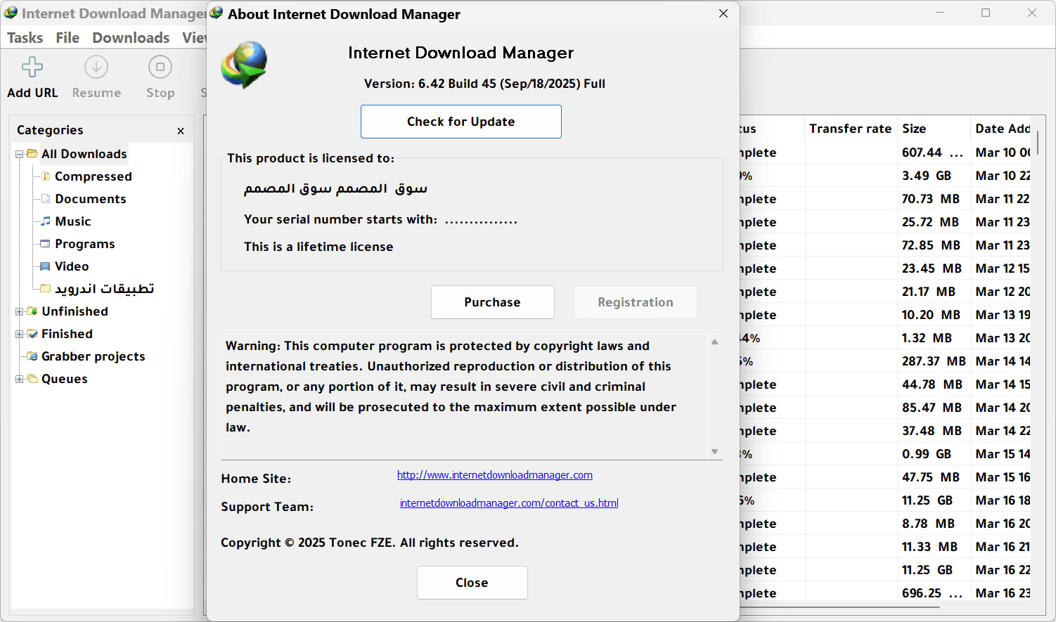Expand the Queues tree node
This screenshot has height=622, width=1056.
20,379
